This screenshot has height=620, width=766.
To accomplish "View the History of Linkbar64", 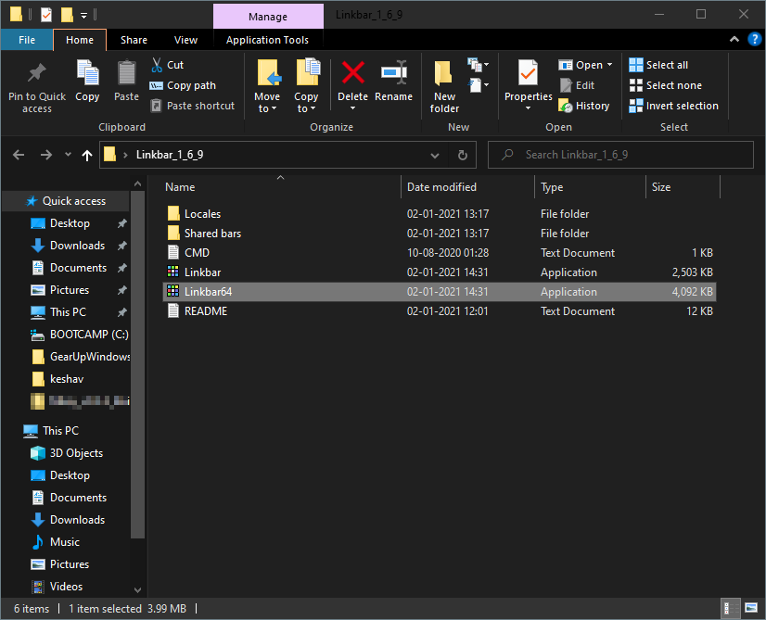I will [583, 105].
